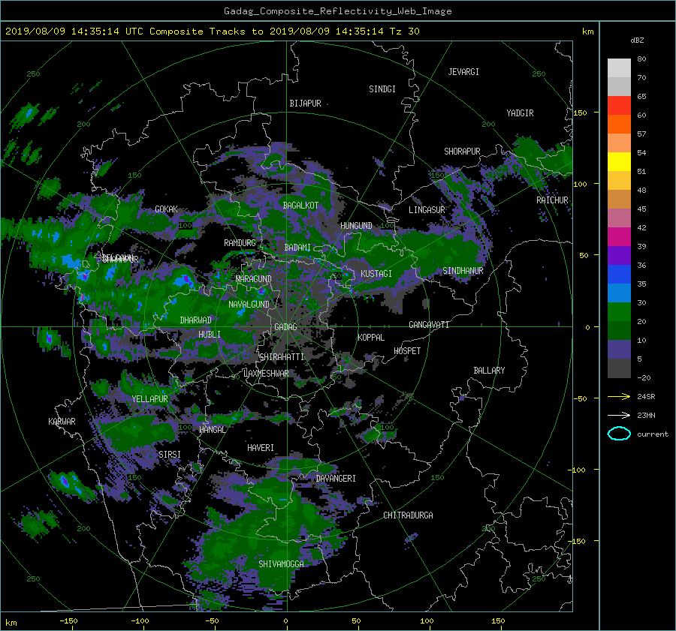Screen dimensions: 676x631
Task: Click the LAXMESHWAR city label
Action: tap(266, 374)
